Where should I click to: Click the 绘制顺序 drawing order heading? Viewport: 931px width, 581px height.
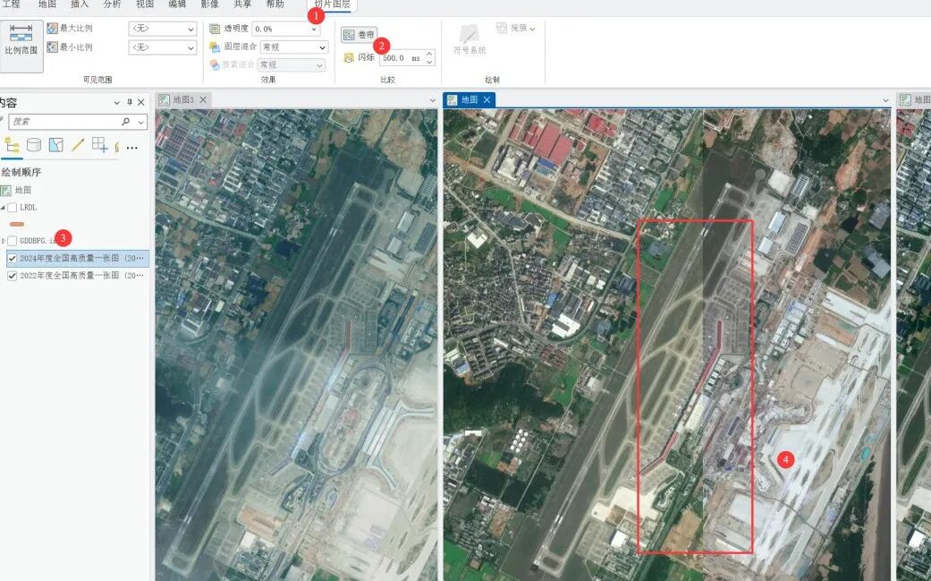point(21,172)
